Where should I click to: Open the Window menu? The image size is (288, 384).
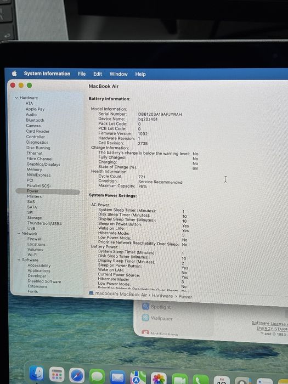[x=118, y=74]
